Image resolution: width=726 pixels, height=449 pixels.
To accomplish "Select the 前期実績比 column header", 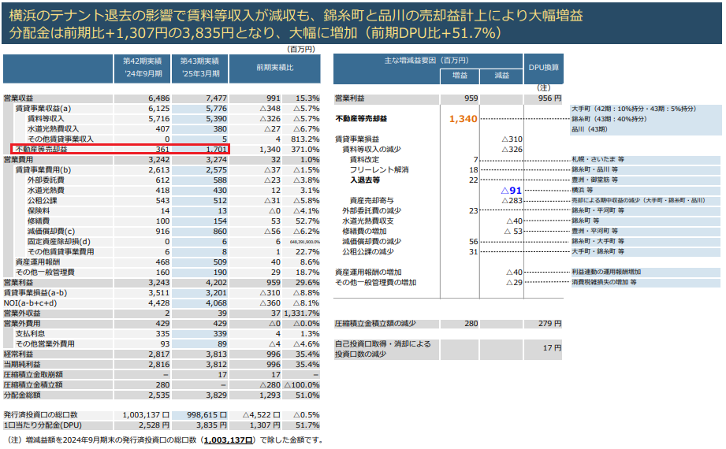I will pyautogui.click(x=275, y=68).
